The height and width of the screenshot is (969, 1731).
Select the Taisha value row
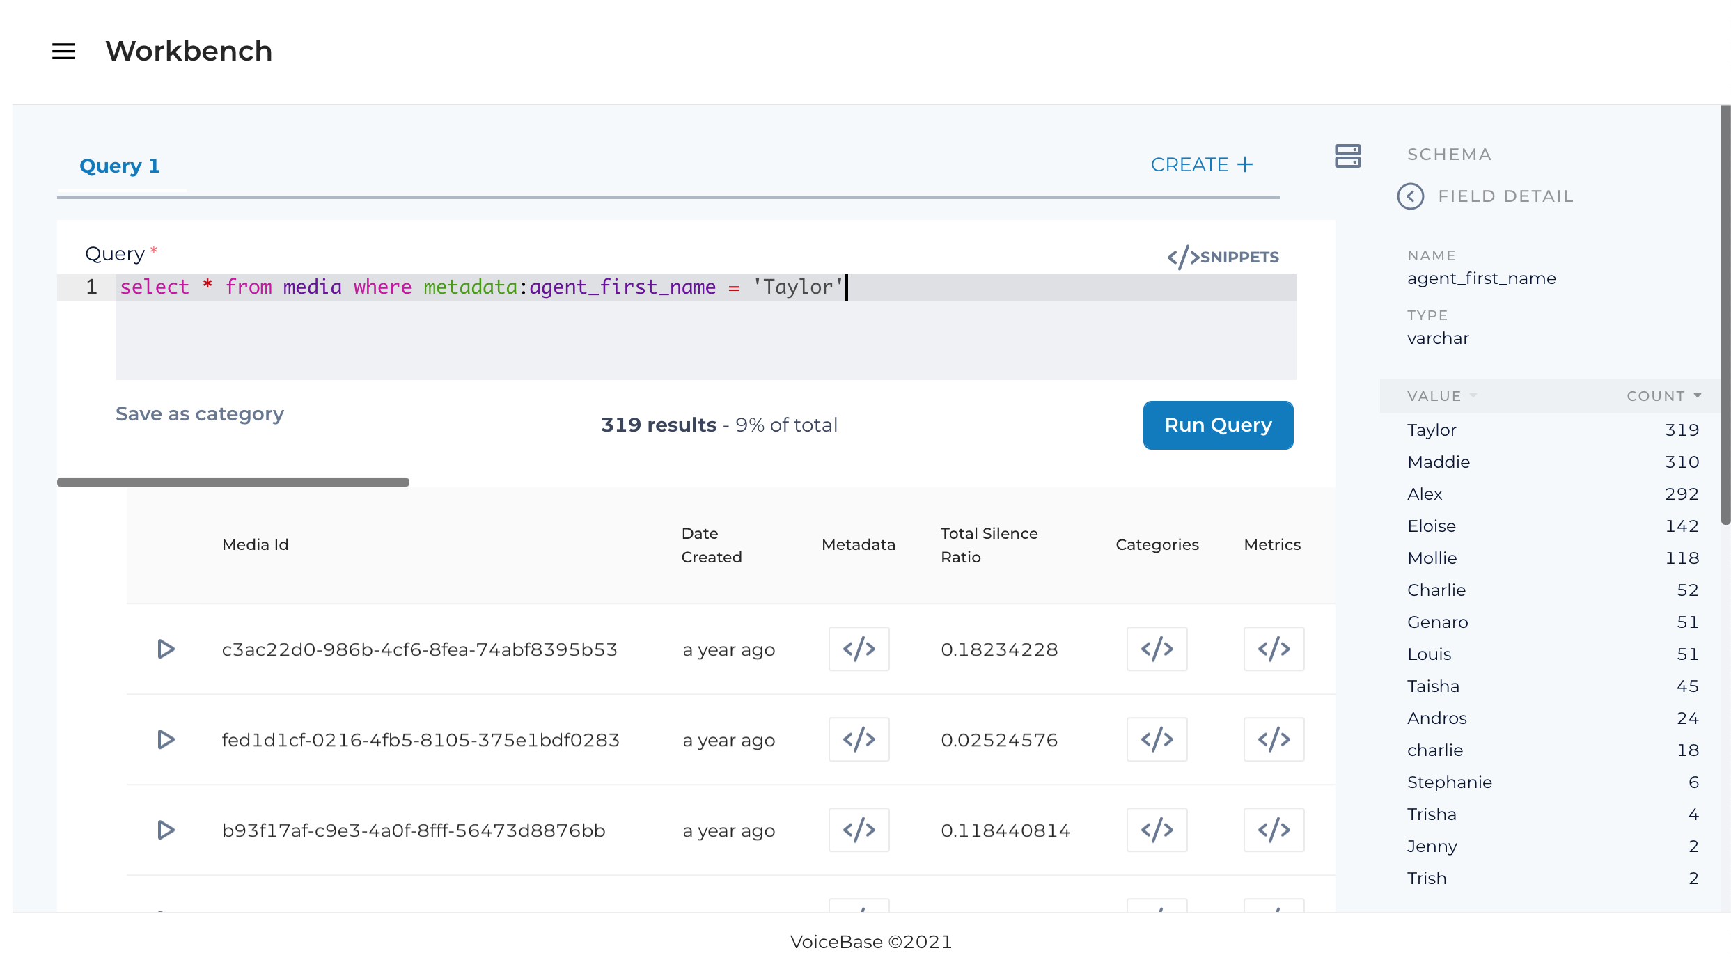point(1553,686)
